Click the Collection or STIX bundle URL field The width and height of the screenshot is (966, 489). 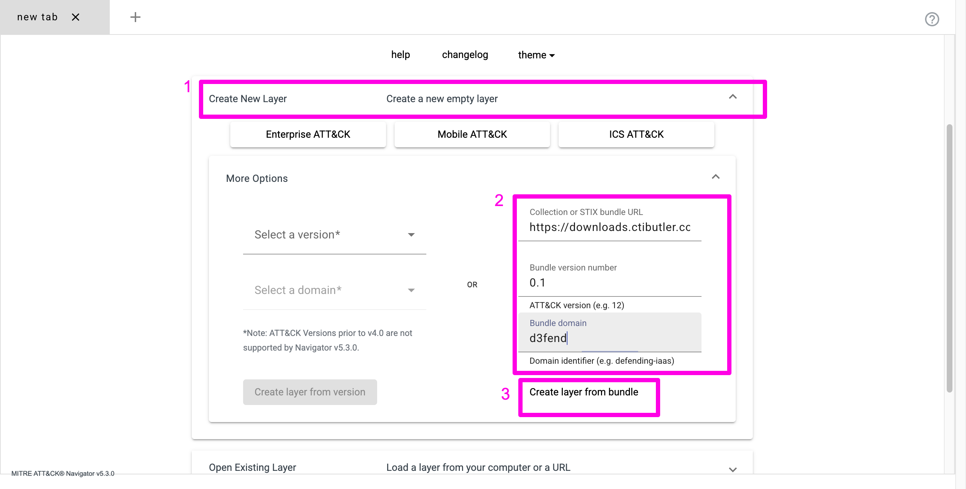610,227
